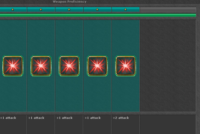Activate the fourth red burst perk icon from left
This screenshot has height=134, width=200.
(x=97, y=66)
